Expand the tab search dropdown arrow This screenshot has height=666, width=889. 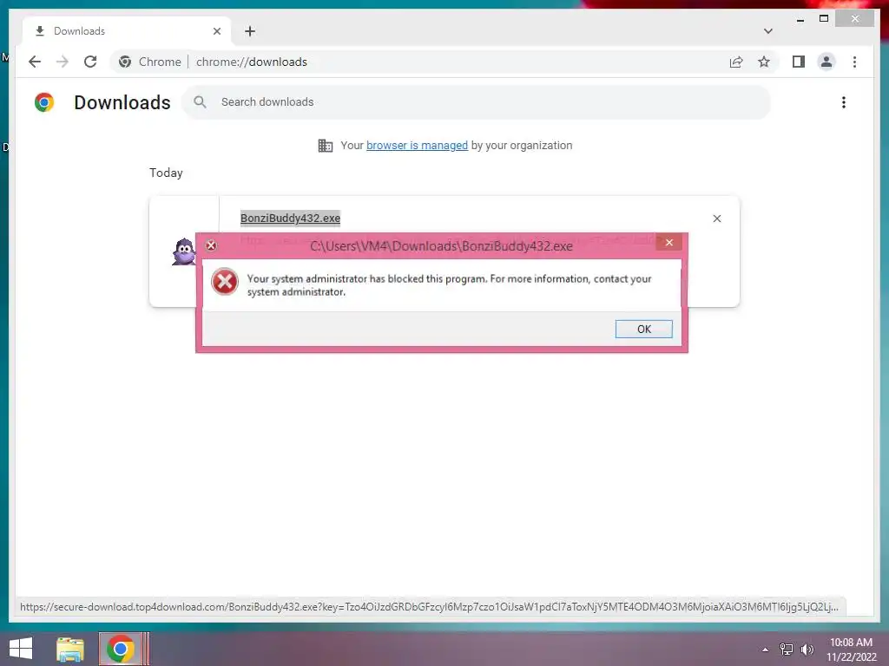[x=767, y=31]
